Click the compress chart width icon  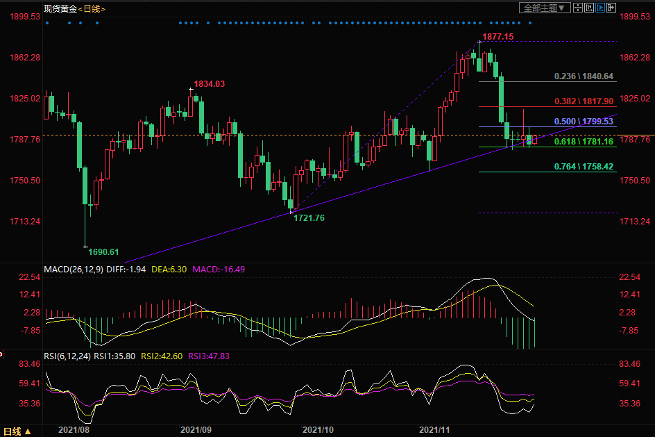click(589, 8)
